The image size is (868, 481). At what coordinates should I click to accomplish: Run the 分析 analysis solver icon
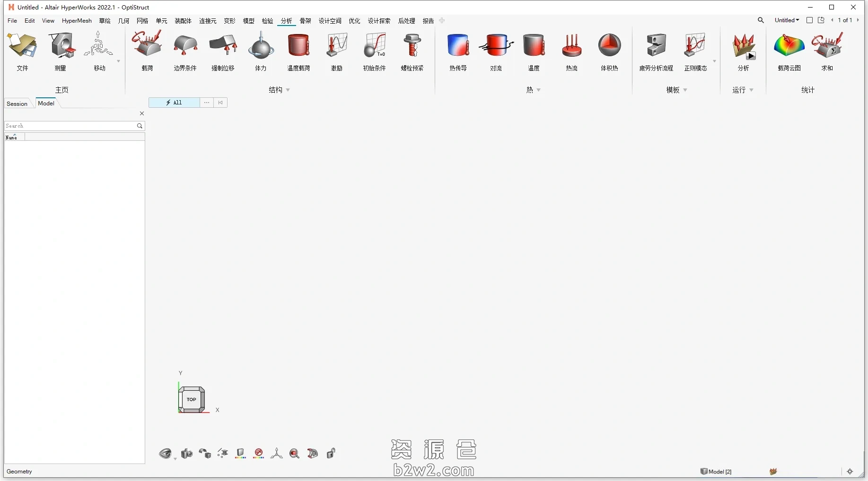coord(744,46)
